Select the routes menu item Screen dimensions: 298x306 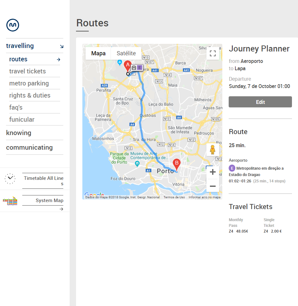tap(18, 59)
